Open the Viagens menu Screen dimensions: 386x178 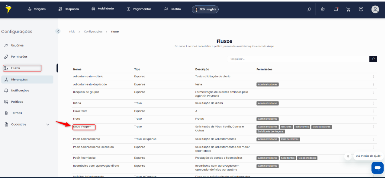click(37, 9)
